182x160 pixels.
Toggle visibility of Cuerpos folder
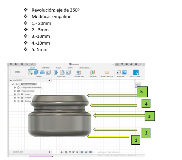[18, 98]
